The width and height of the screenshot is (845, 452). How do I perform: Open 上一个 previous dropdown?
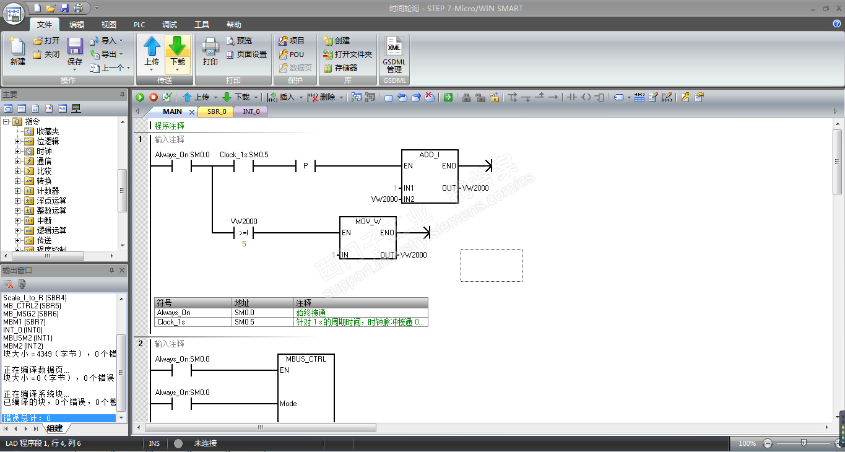110,68
